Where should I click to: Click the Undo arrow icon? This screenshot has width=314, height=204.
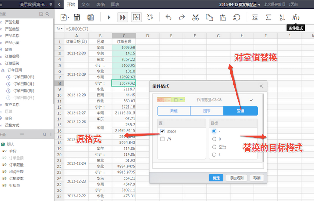click(169, 17)
